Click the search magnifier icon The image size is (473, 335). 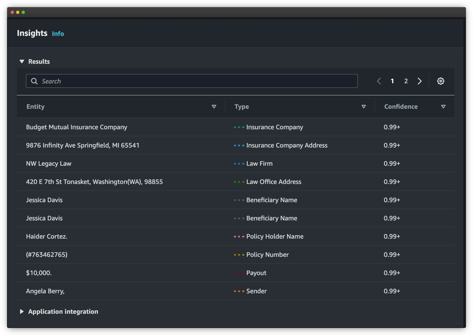(x=35, y=81)
